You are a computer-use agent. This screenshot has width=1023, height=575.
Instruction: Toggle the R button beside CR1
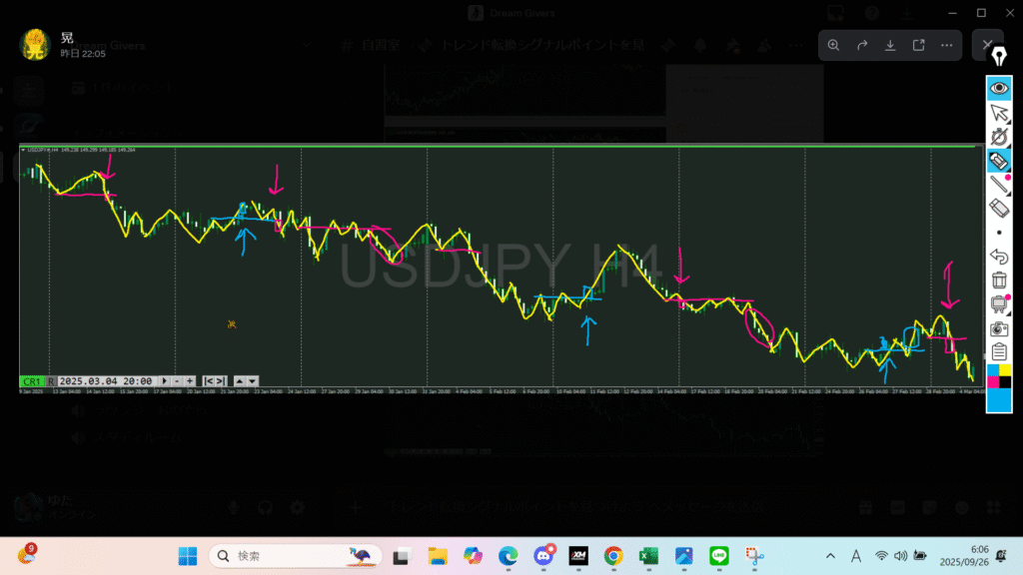click(51, 381)
